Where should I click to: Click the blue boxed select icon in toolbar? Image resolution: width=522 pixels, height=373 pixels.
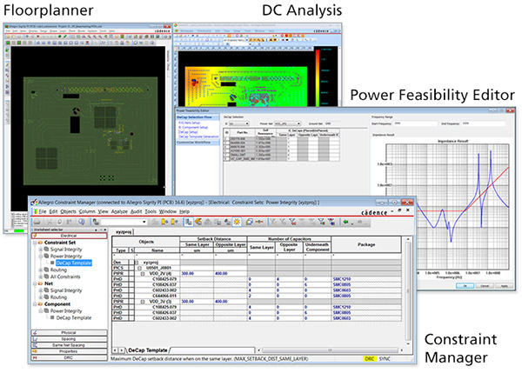coord(189,222)
